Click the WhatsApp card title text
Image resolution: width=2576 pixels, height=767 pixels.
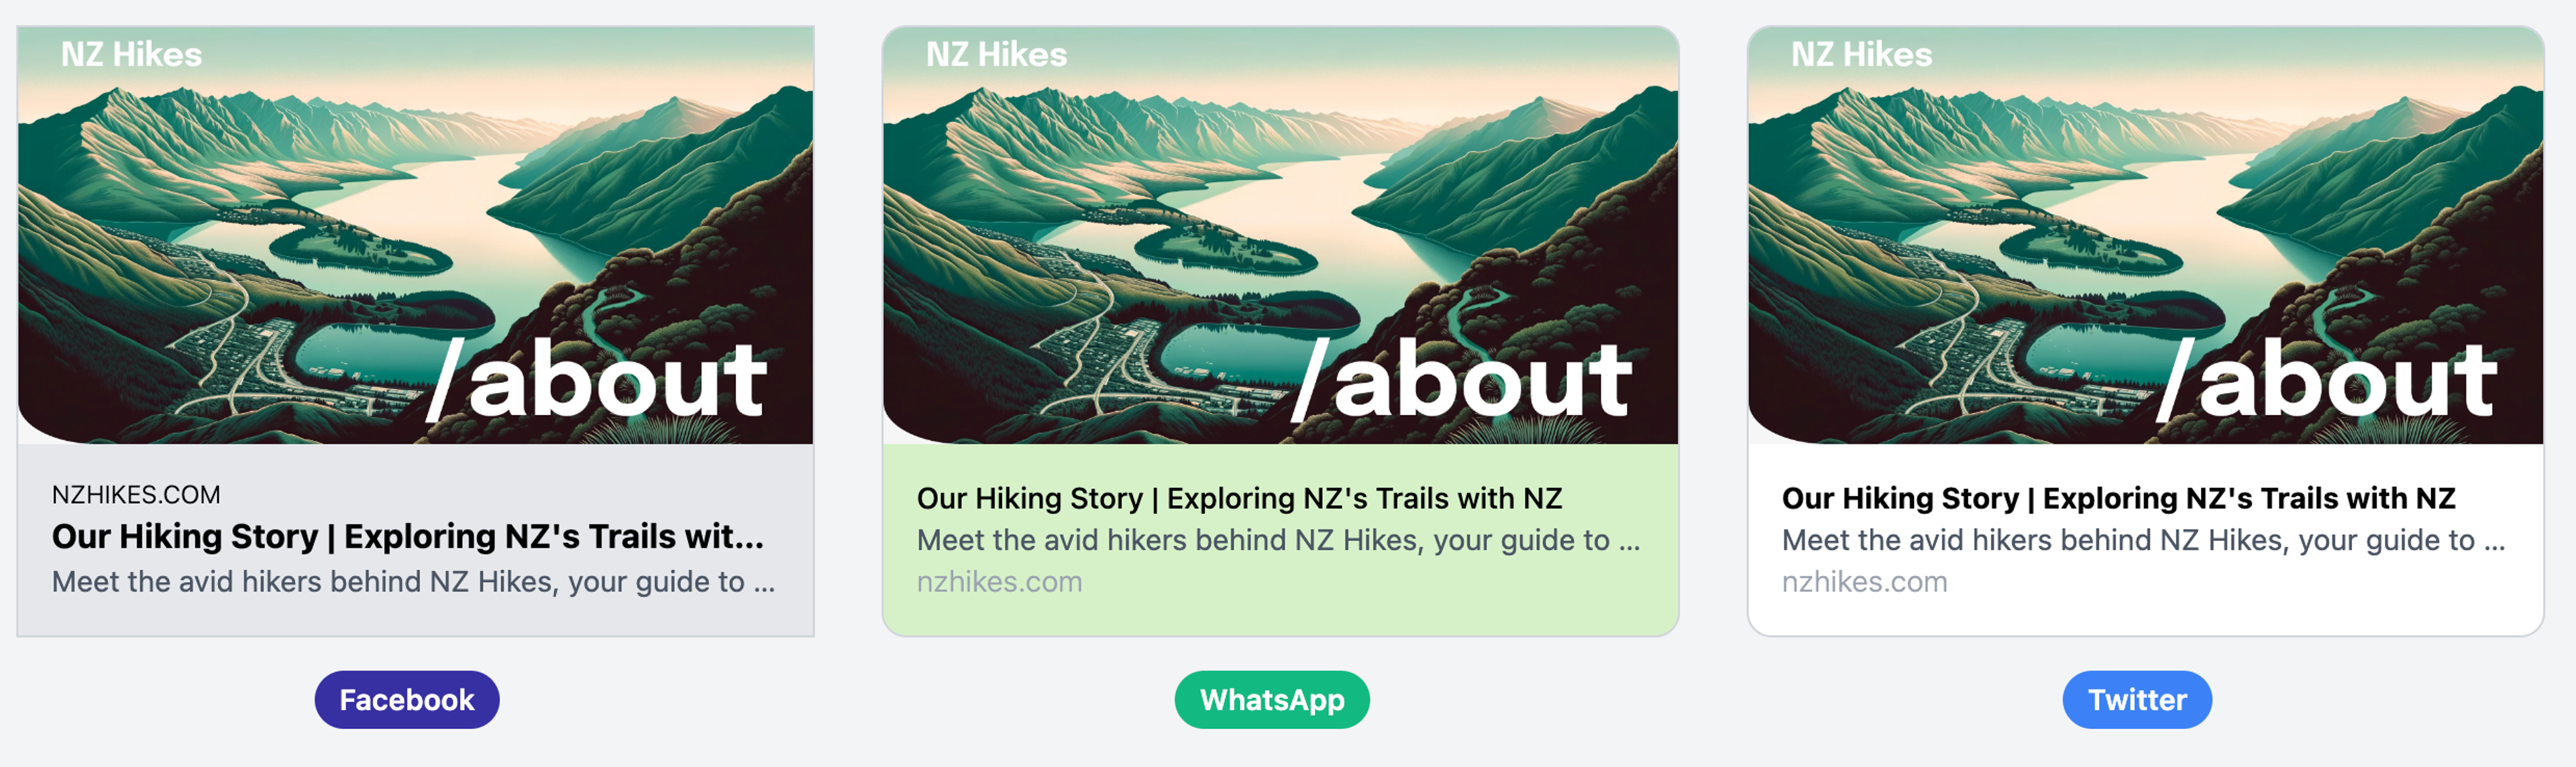[x=1239, y=498]
